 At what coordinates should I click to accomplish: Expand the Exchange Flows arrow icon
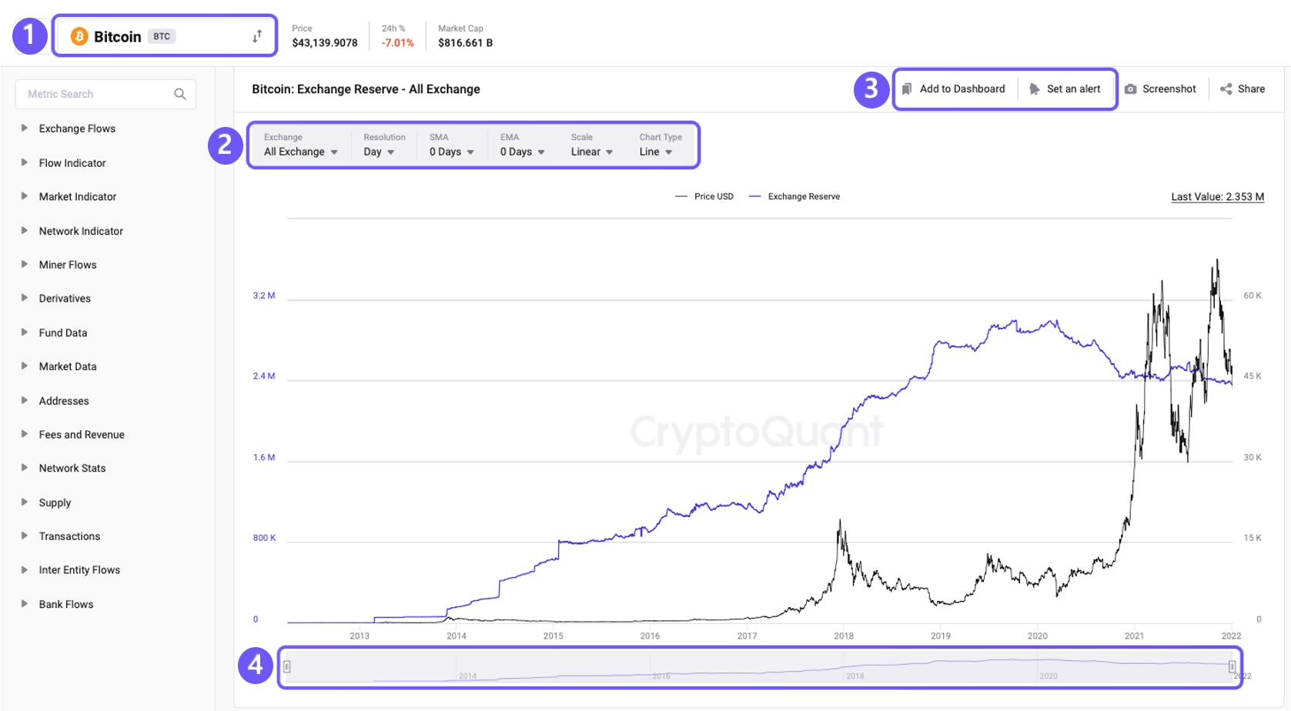pos(25,129)
